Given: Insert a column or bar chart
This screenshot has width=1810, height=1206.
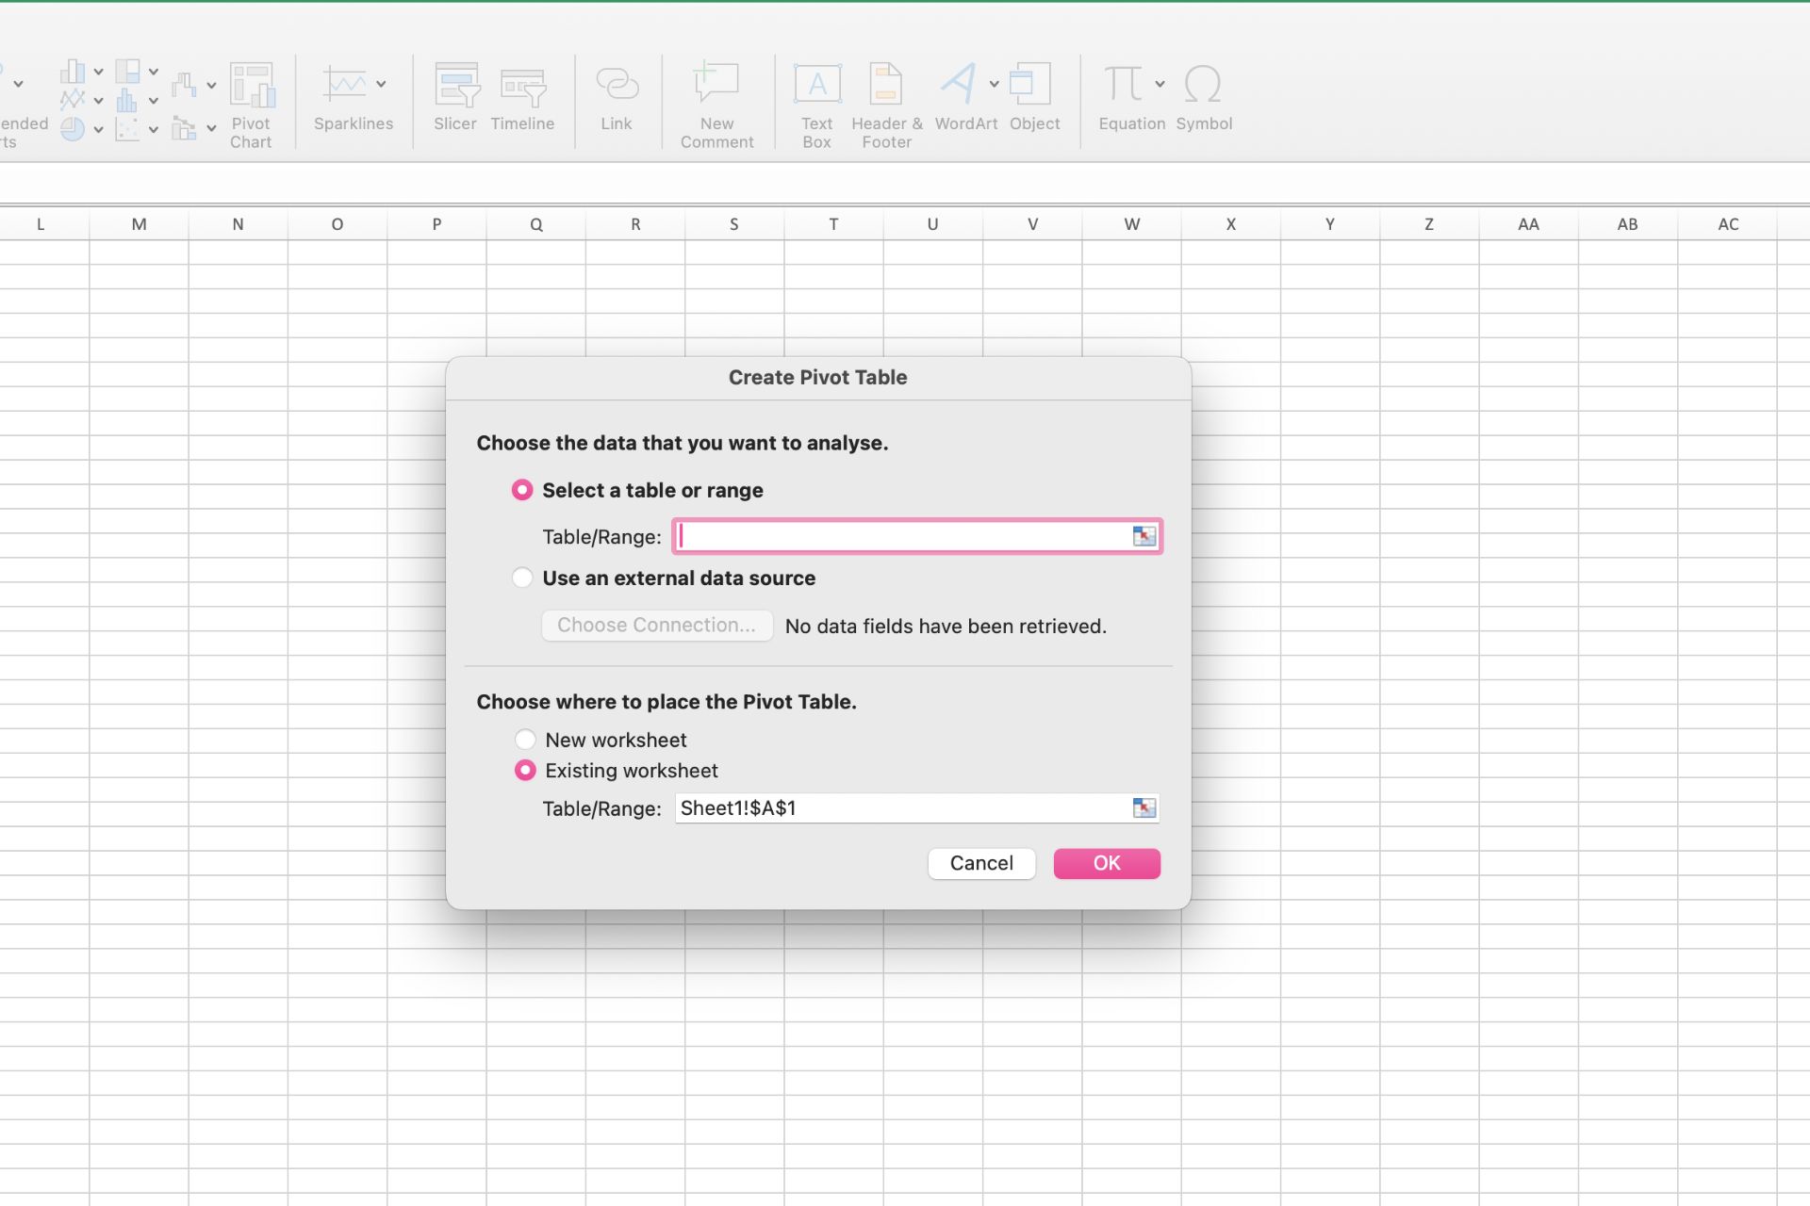Looking at the screenshot, I should (x=73, y=72).
